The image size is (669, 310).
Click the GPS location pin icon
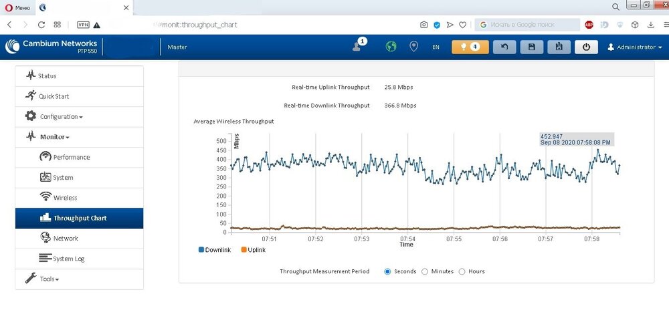point(413,47)
